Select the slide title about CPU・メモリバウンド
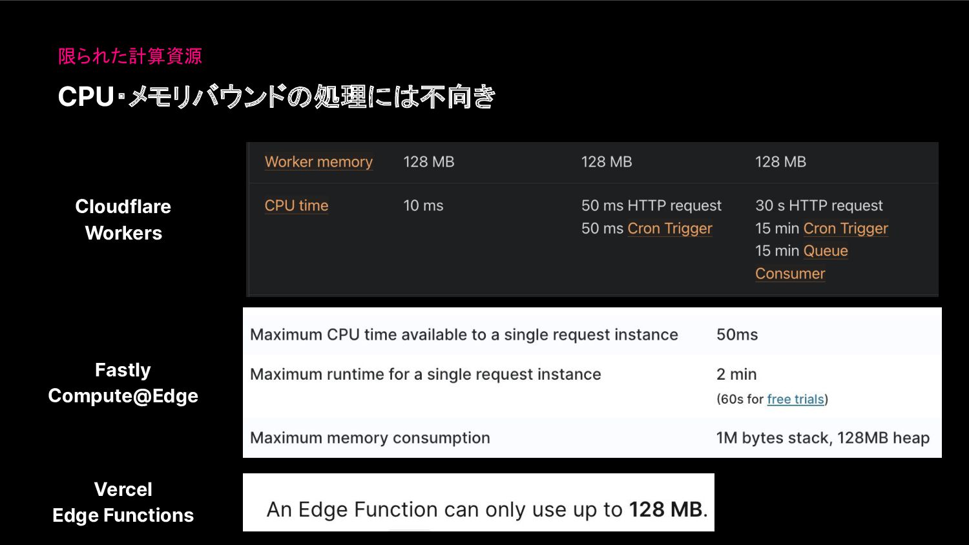The image size is (969, 545). click(x=276, y=97)
